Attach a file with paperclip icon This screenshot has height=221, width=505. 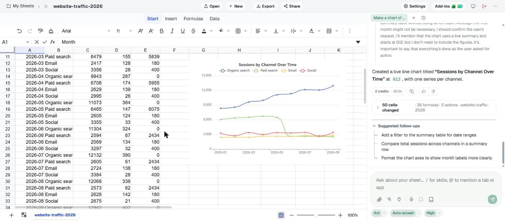coord(379,199)
